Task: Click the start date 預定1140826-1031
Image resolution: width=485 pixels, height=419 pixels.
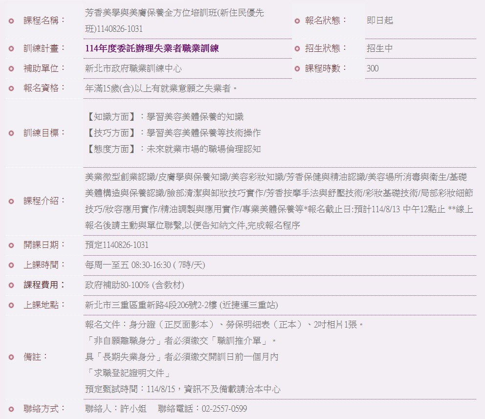Action: tap(116, 245)
